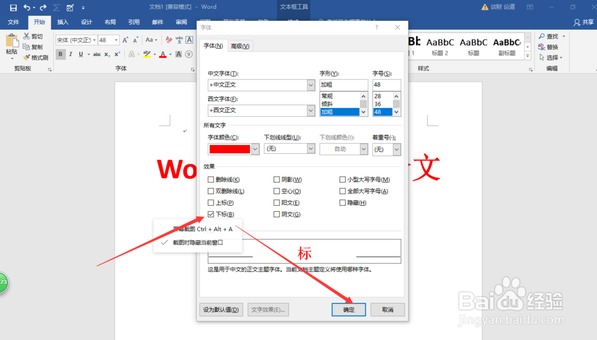
Task: Expand the Chinese font (中文字体) dropdown
Action: (310, 85)
